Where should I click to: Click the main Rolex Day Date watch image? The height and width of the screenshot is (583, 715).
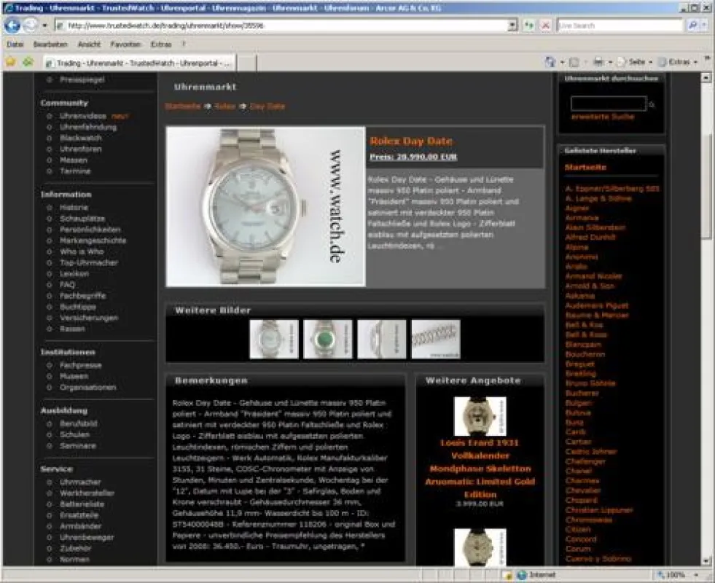266,206
